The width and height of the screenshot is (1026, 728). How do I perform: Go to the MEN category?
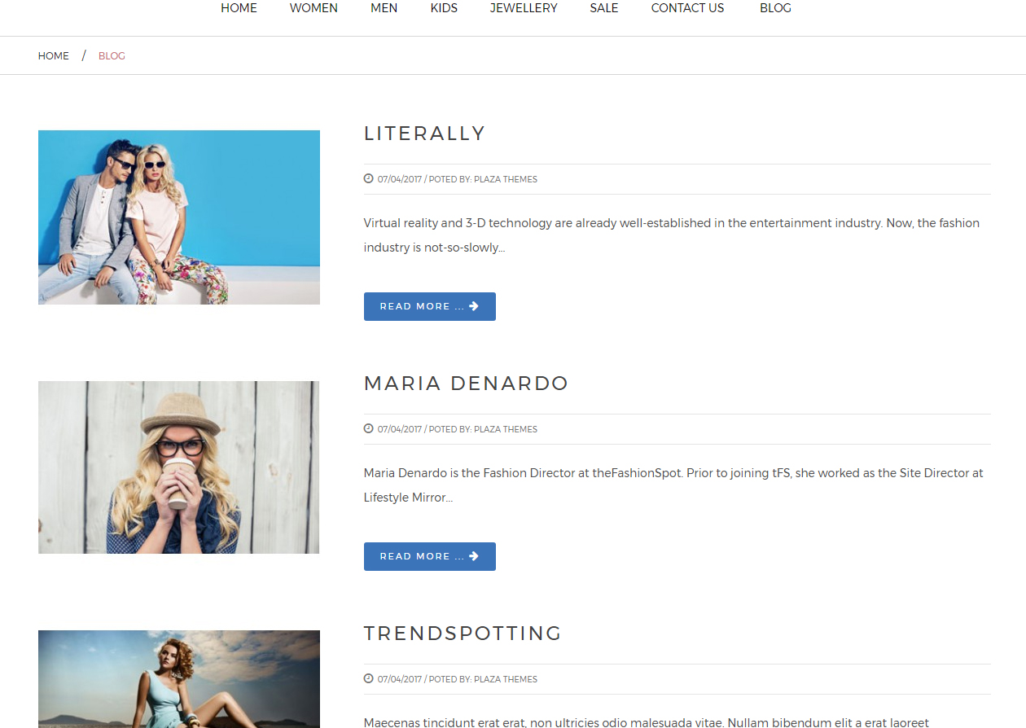click(x=384, y=8)
